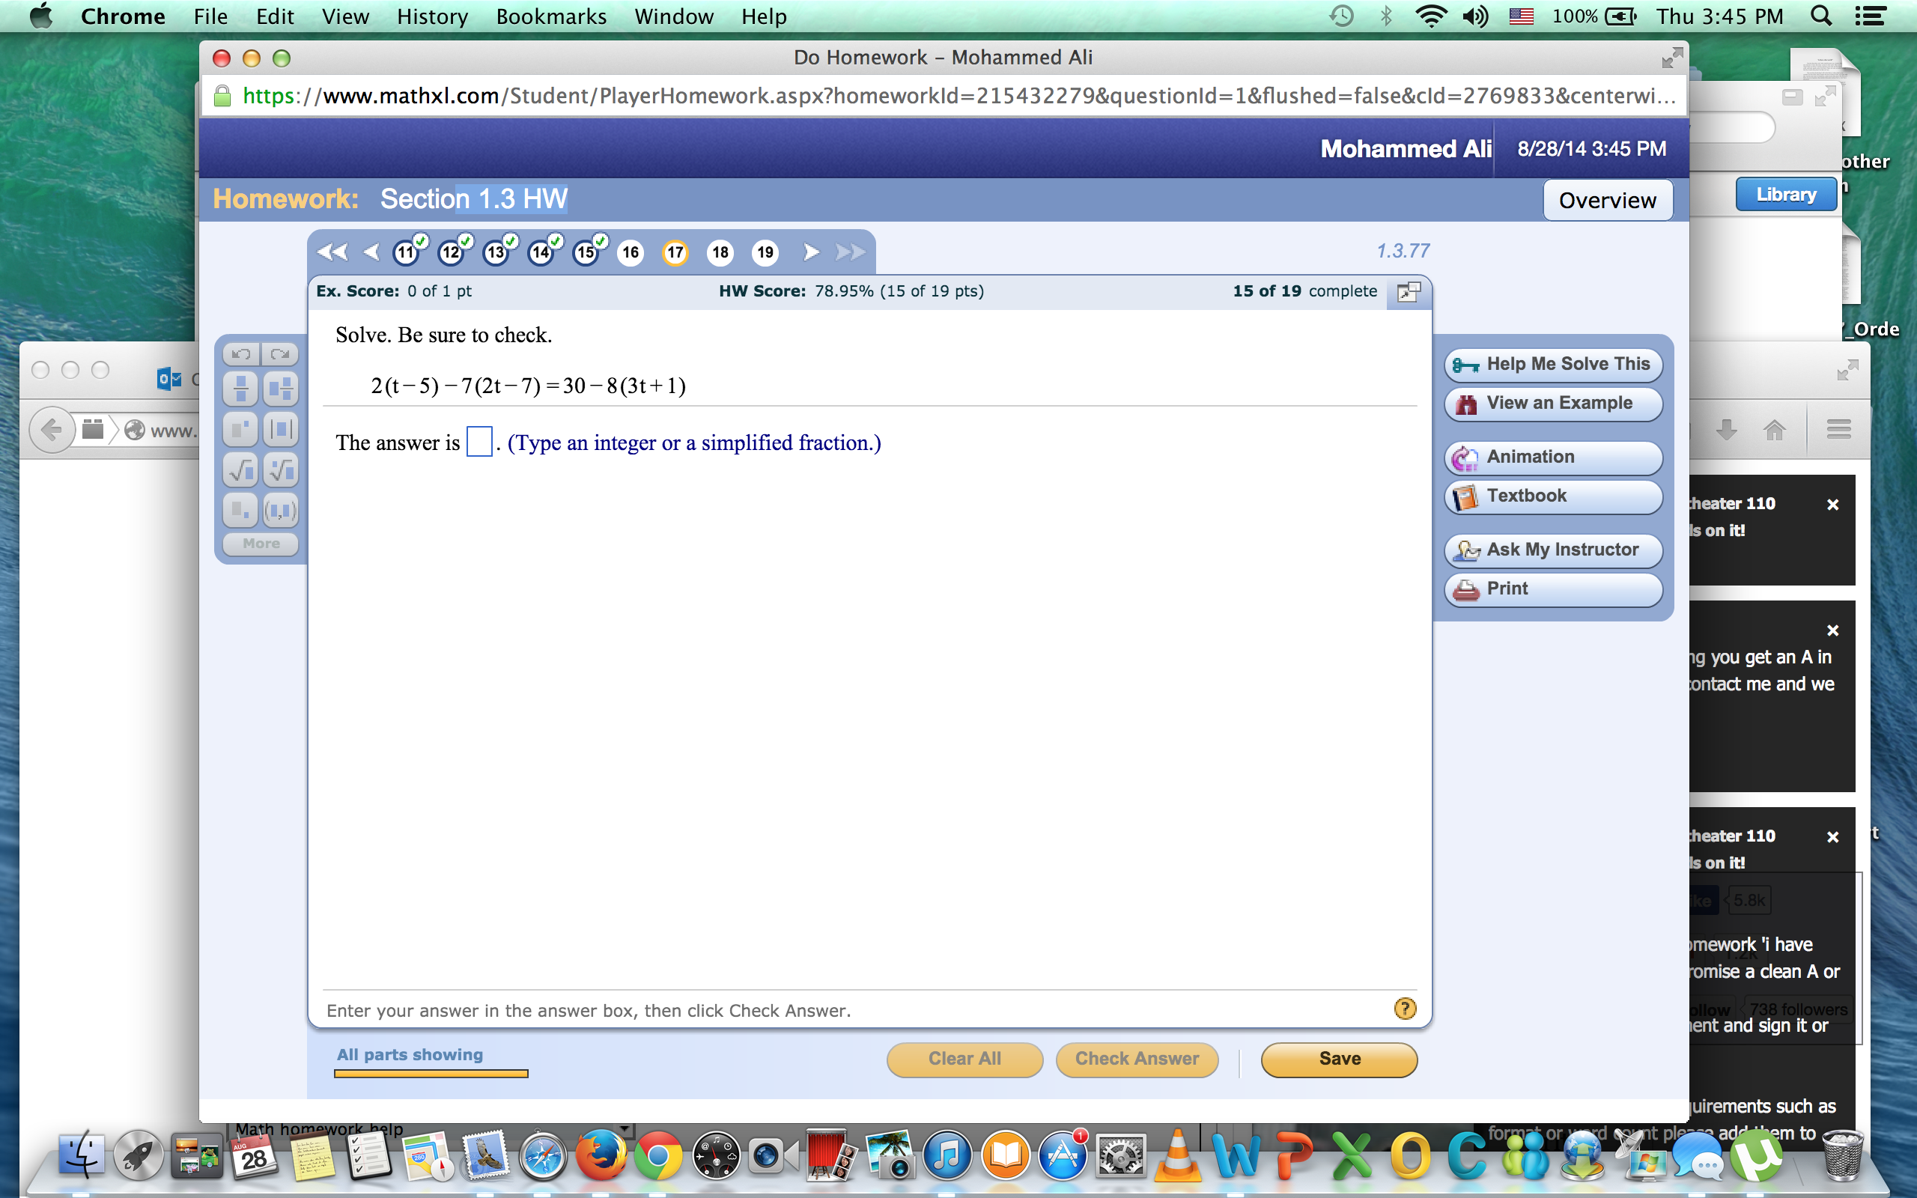Open the Chrome menu in menu bar

123,16
